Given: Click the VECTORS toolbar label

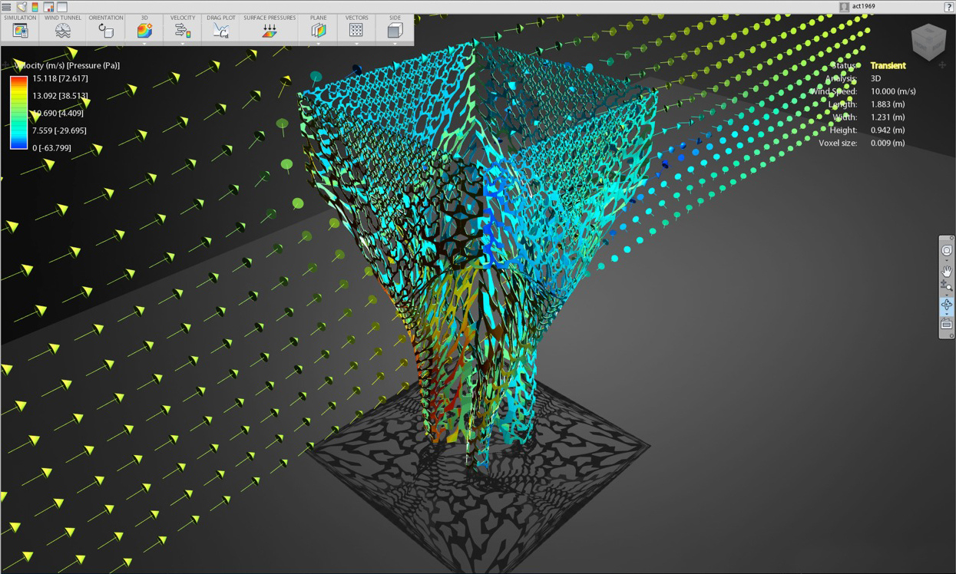Looking at the screenshot, I should (357, 18).
